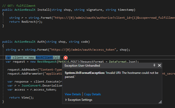The height and width of the screenshot is (108, 175).
Task: Click the access_token URL string literal
Action: tap(83, 50)
